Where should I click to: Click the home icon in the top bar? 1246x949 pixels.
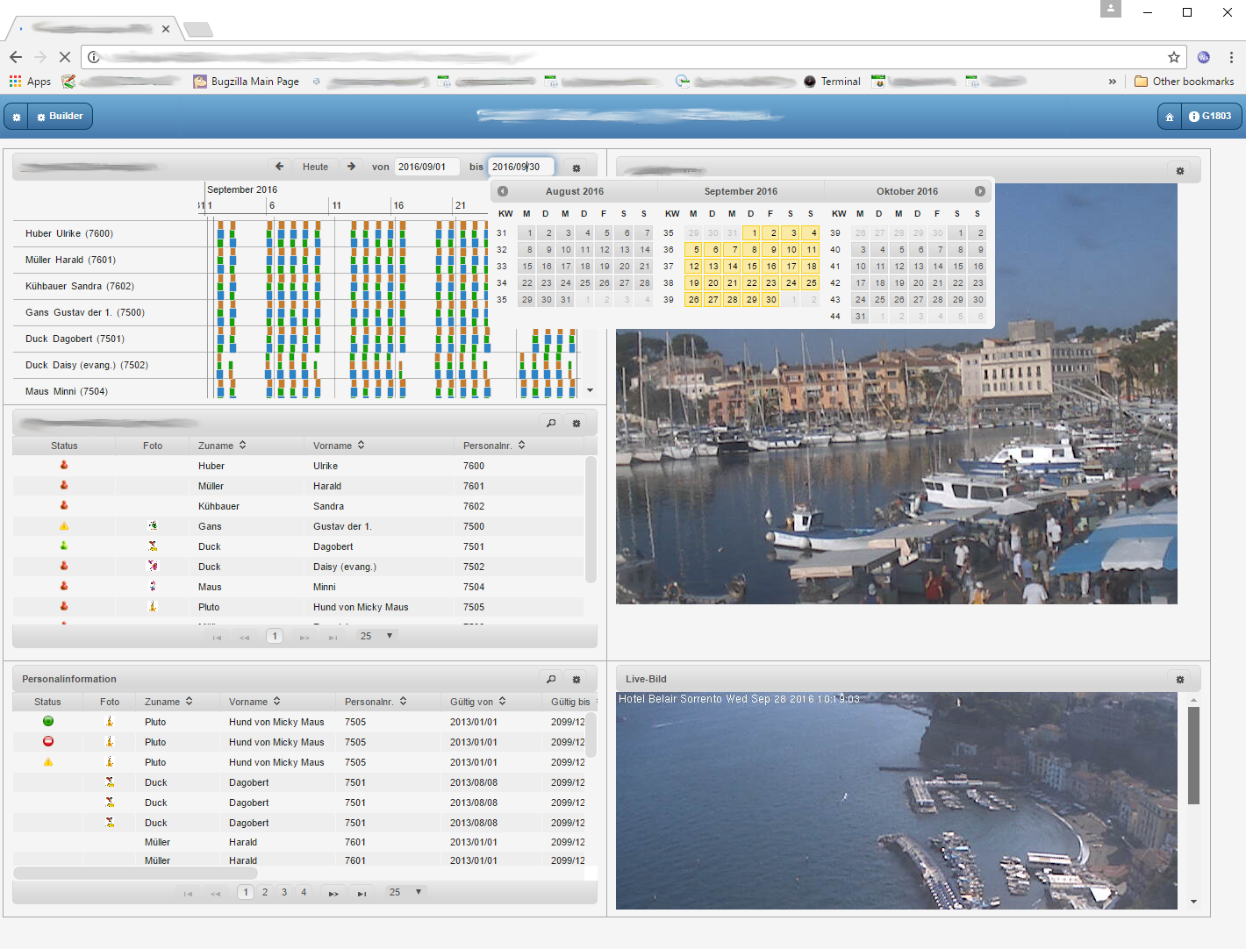pyautogui.click(x=1170, y=117)
